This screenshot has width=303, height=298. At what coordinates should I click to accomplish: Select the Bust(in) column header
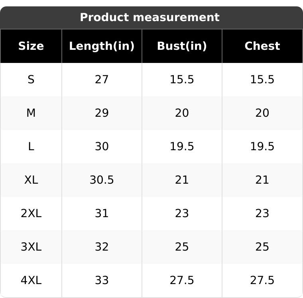(x=182, y=46)
